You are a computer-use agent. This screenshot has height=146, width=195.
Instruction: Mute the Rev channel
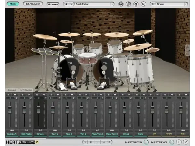186,95
